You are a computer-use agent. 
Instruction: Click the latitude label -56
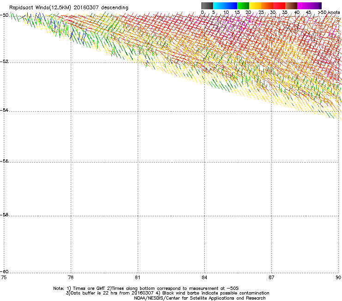click(4, 161)
